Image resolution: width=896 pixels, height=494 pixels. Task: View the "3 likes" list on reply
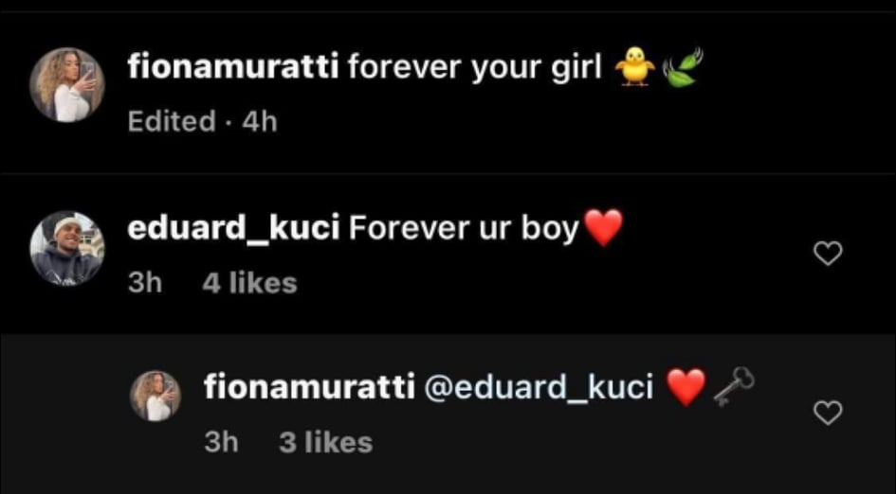(x=326, y=443)
